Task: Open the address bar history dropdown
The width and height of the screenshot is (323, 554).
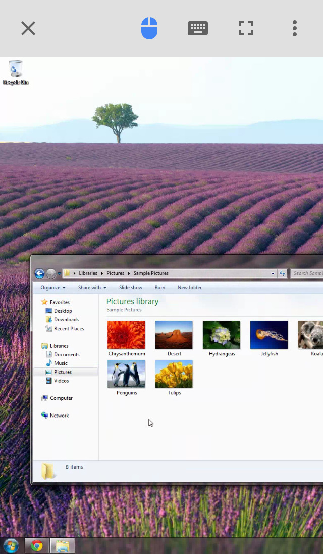Action: (273, 273)
